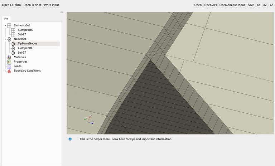Select Set-27 under NodesSet

(x=22, y=53)
